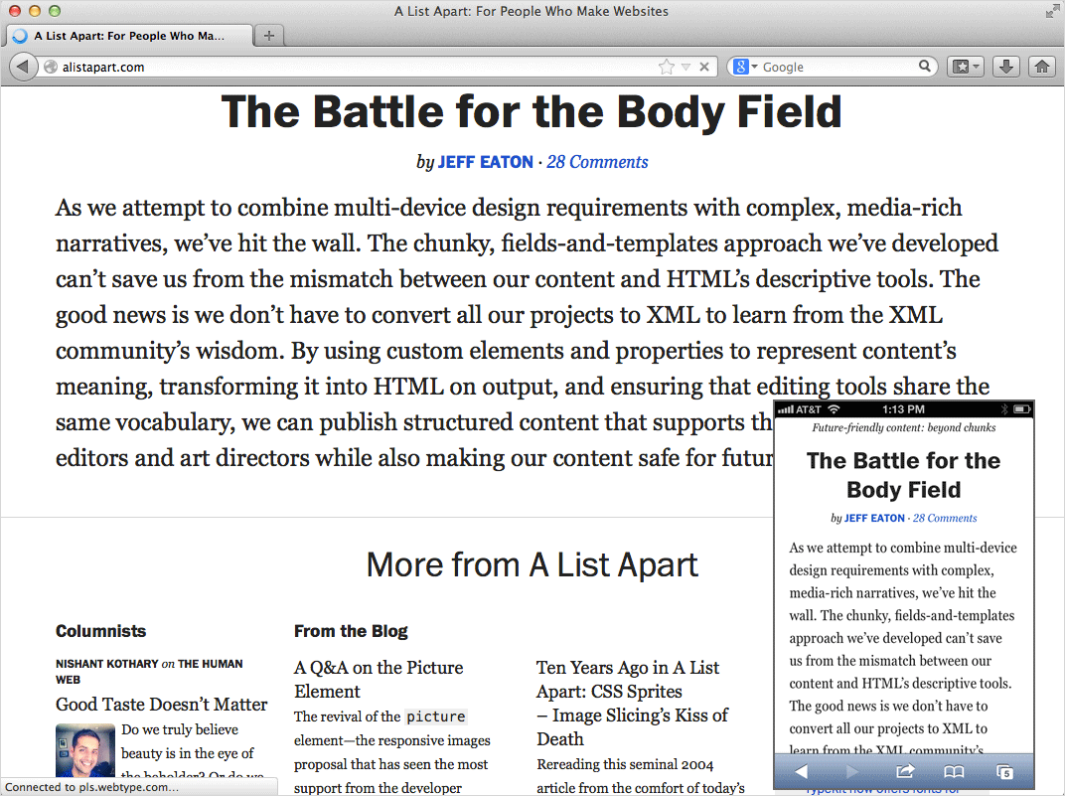Click the Columnists section heading
This screenshot has width=1065, height=796.
pos(100,631)
